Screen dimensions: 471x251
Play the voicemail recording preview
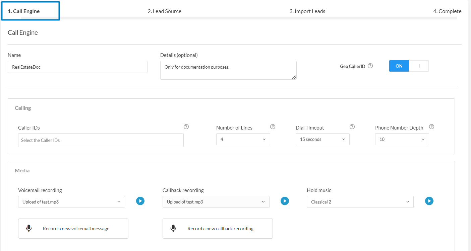coord(140,201)
